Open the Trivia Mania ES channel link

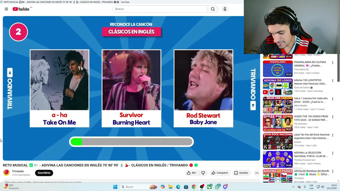click(301, 70)
